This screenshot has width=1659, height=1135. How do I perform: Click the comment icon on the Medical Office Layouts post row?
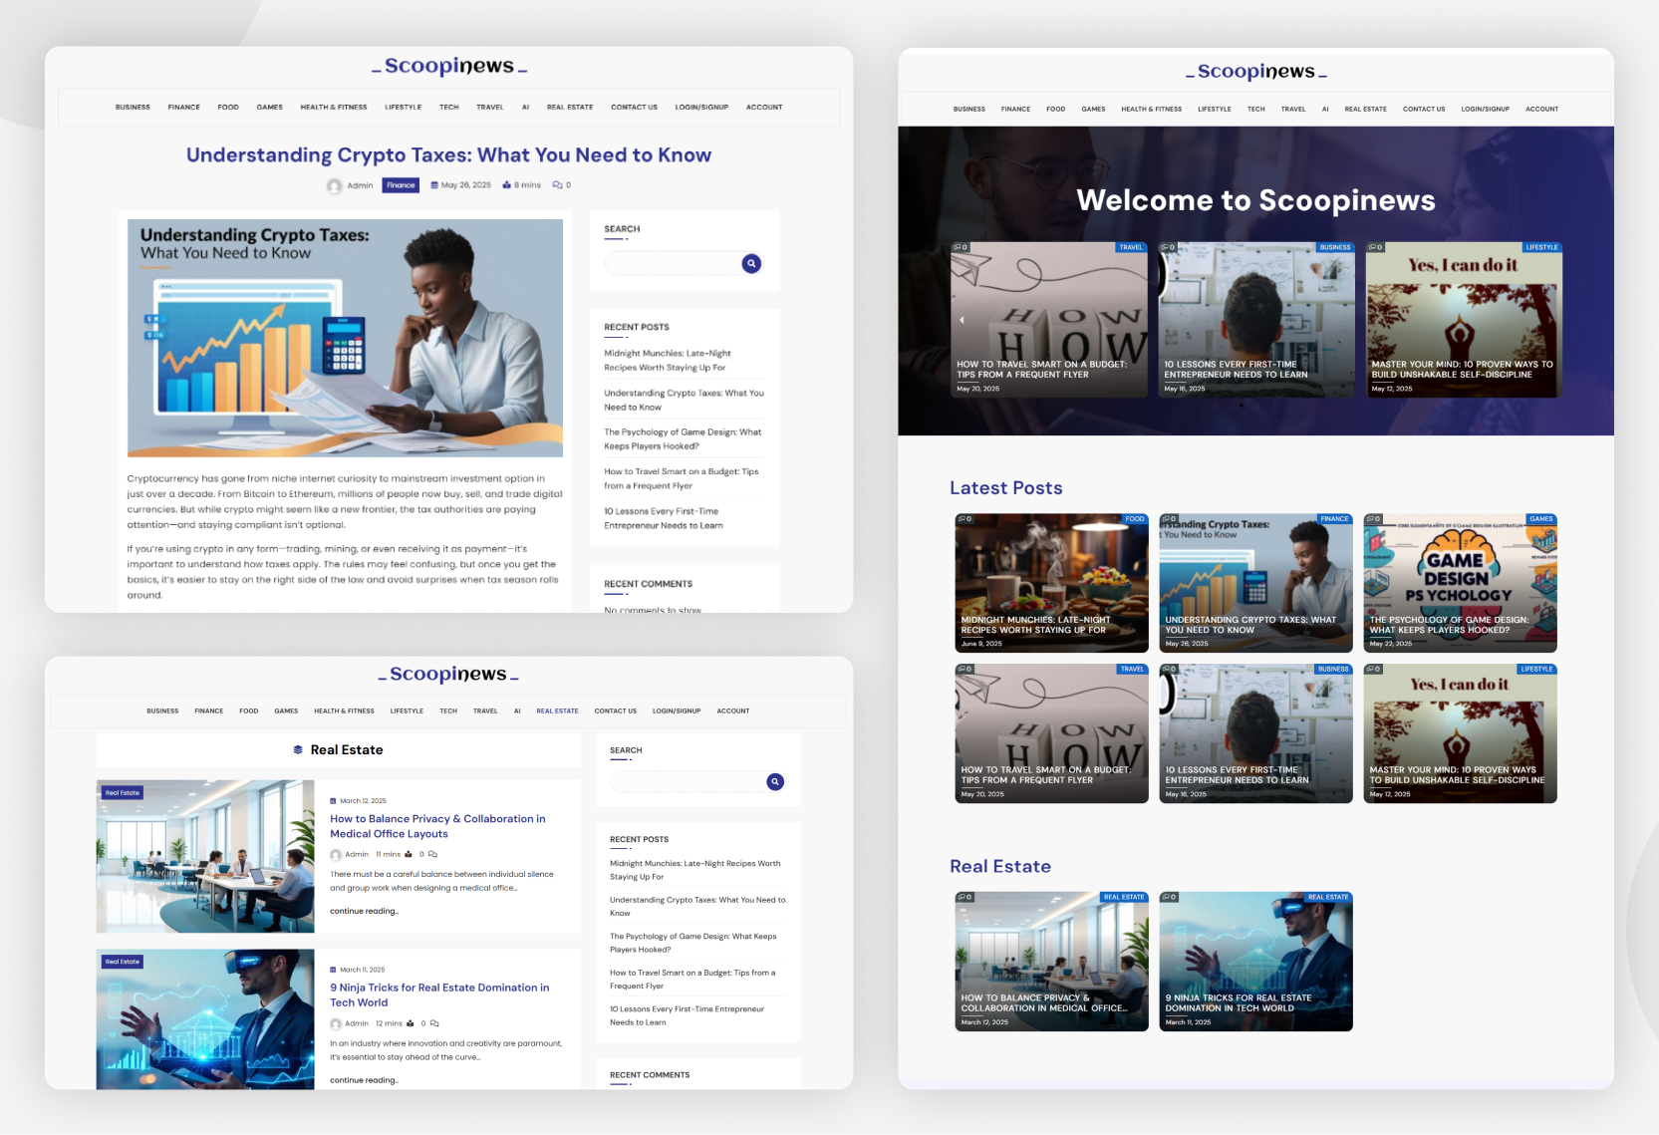[x=432, y=854]
